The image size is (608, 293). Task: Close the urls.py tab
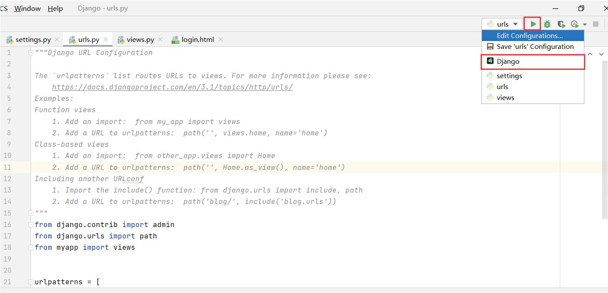105,39
